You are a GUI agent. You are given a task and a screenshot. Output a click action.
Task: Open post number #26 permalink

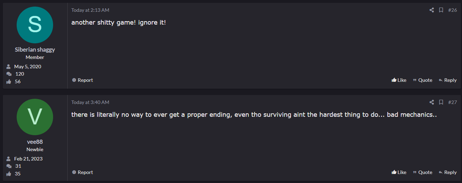[452, 10]
